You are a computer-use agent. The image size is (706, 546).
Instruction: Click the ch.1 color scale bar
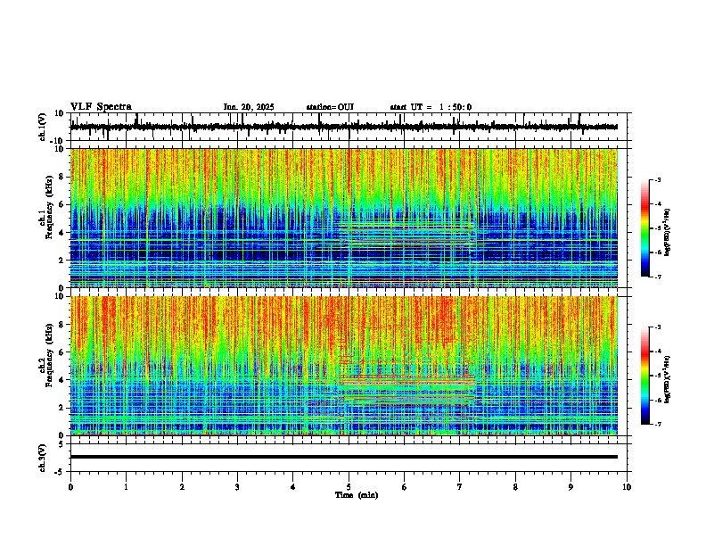pos(645,227)
